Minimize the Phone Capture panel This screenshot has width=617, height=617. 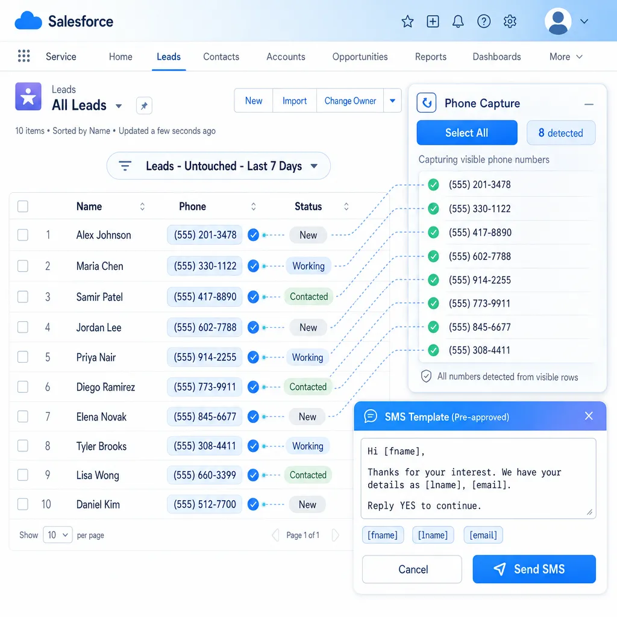tap(589, 104)
